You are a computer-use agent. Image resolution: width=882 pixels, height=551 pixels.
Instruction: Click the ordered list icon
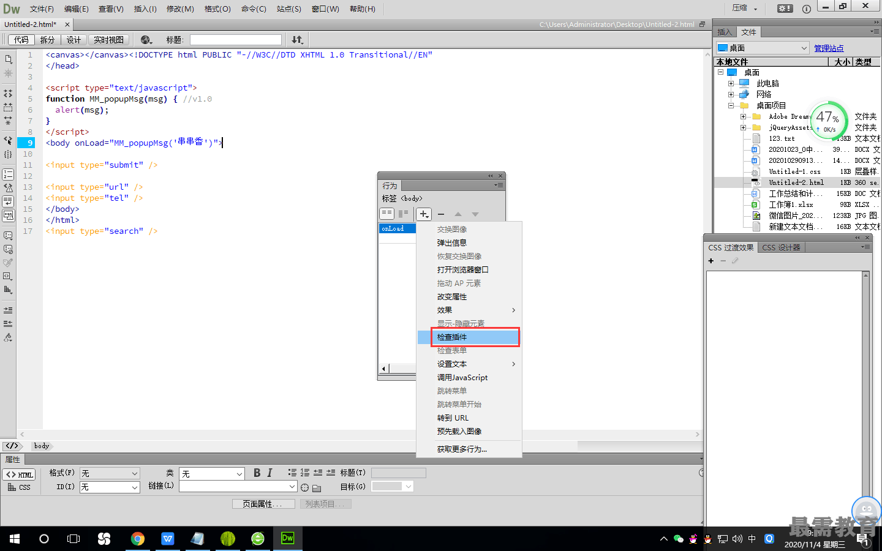[305, 473]
